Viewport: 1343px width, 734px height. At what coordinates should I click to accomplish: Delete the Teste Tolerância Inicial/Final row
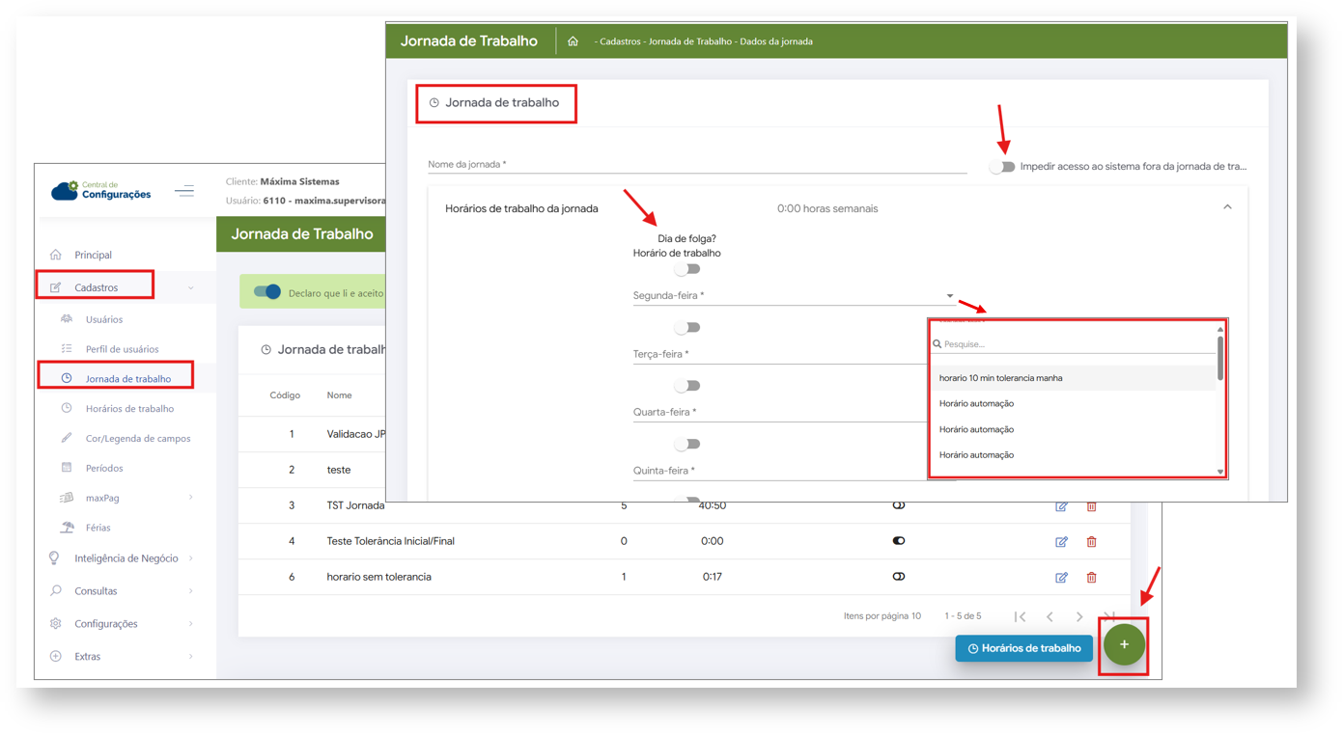coord(1091,541)
